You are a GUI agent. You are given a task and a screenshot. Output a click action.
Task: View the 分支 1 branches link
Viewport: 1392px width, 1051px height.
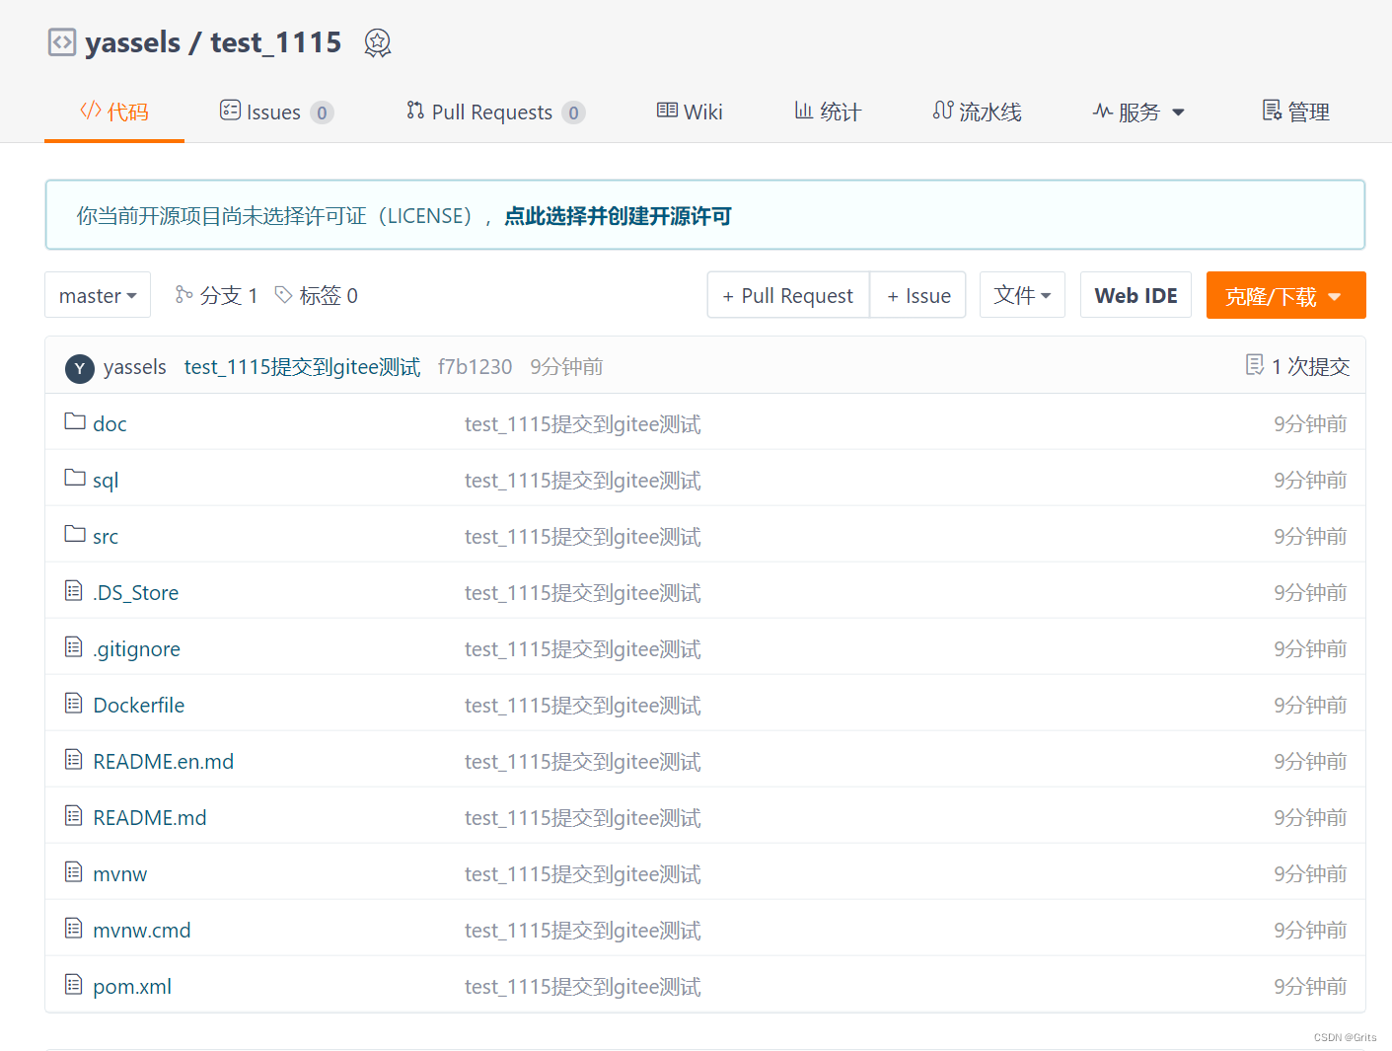click(216, 295)
